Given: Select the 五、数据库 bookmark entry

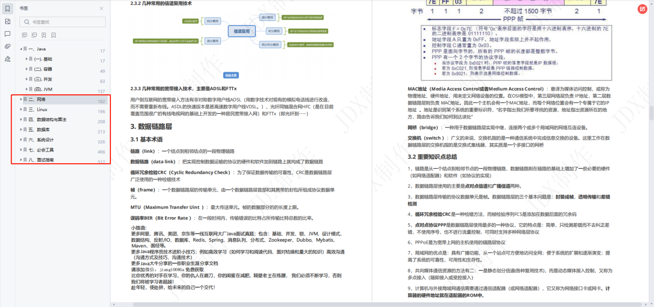Looking at the screenshot, I should point(41,130).
